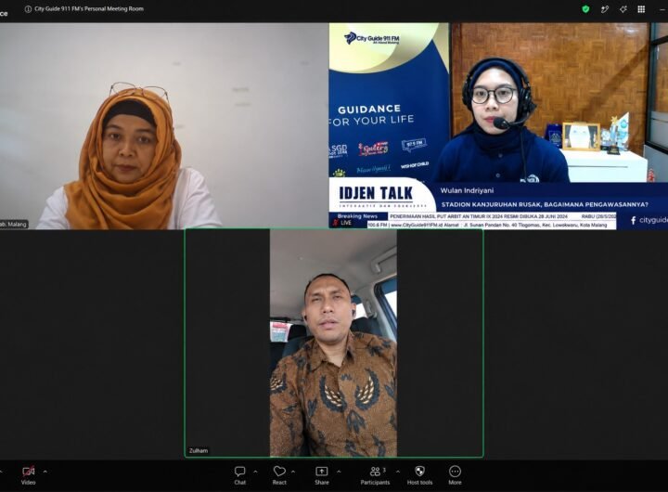Expand the Participants options chevron
This screenshot has width=668, height=492.
point(398,472)
